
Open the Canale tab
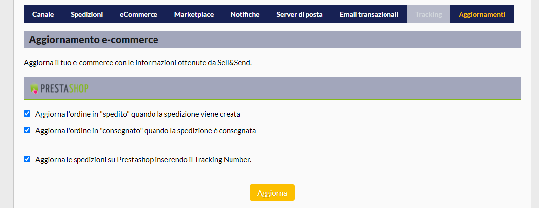pos(43,14)
